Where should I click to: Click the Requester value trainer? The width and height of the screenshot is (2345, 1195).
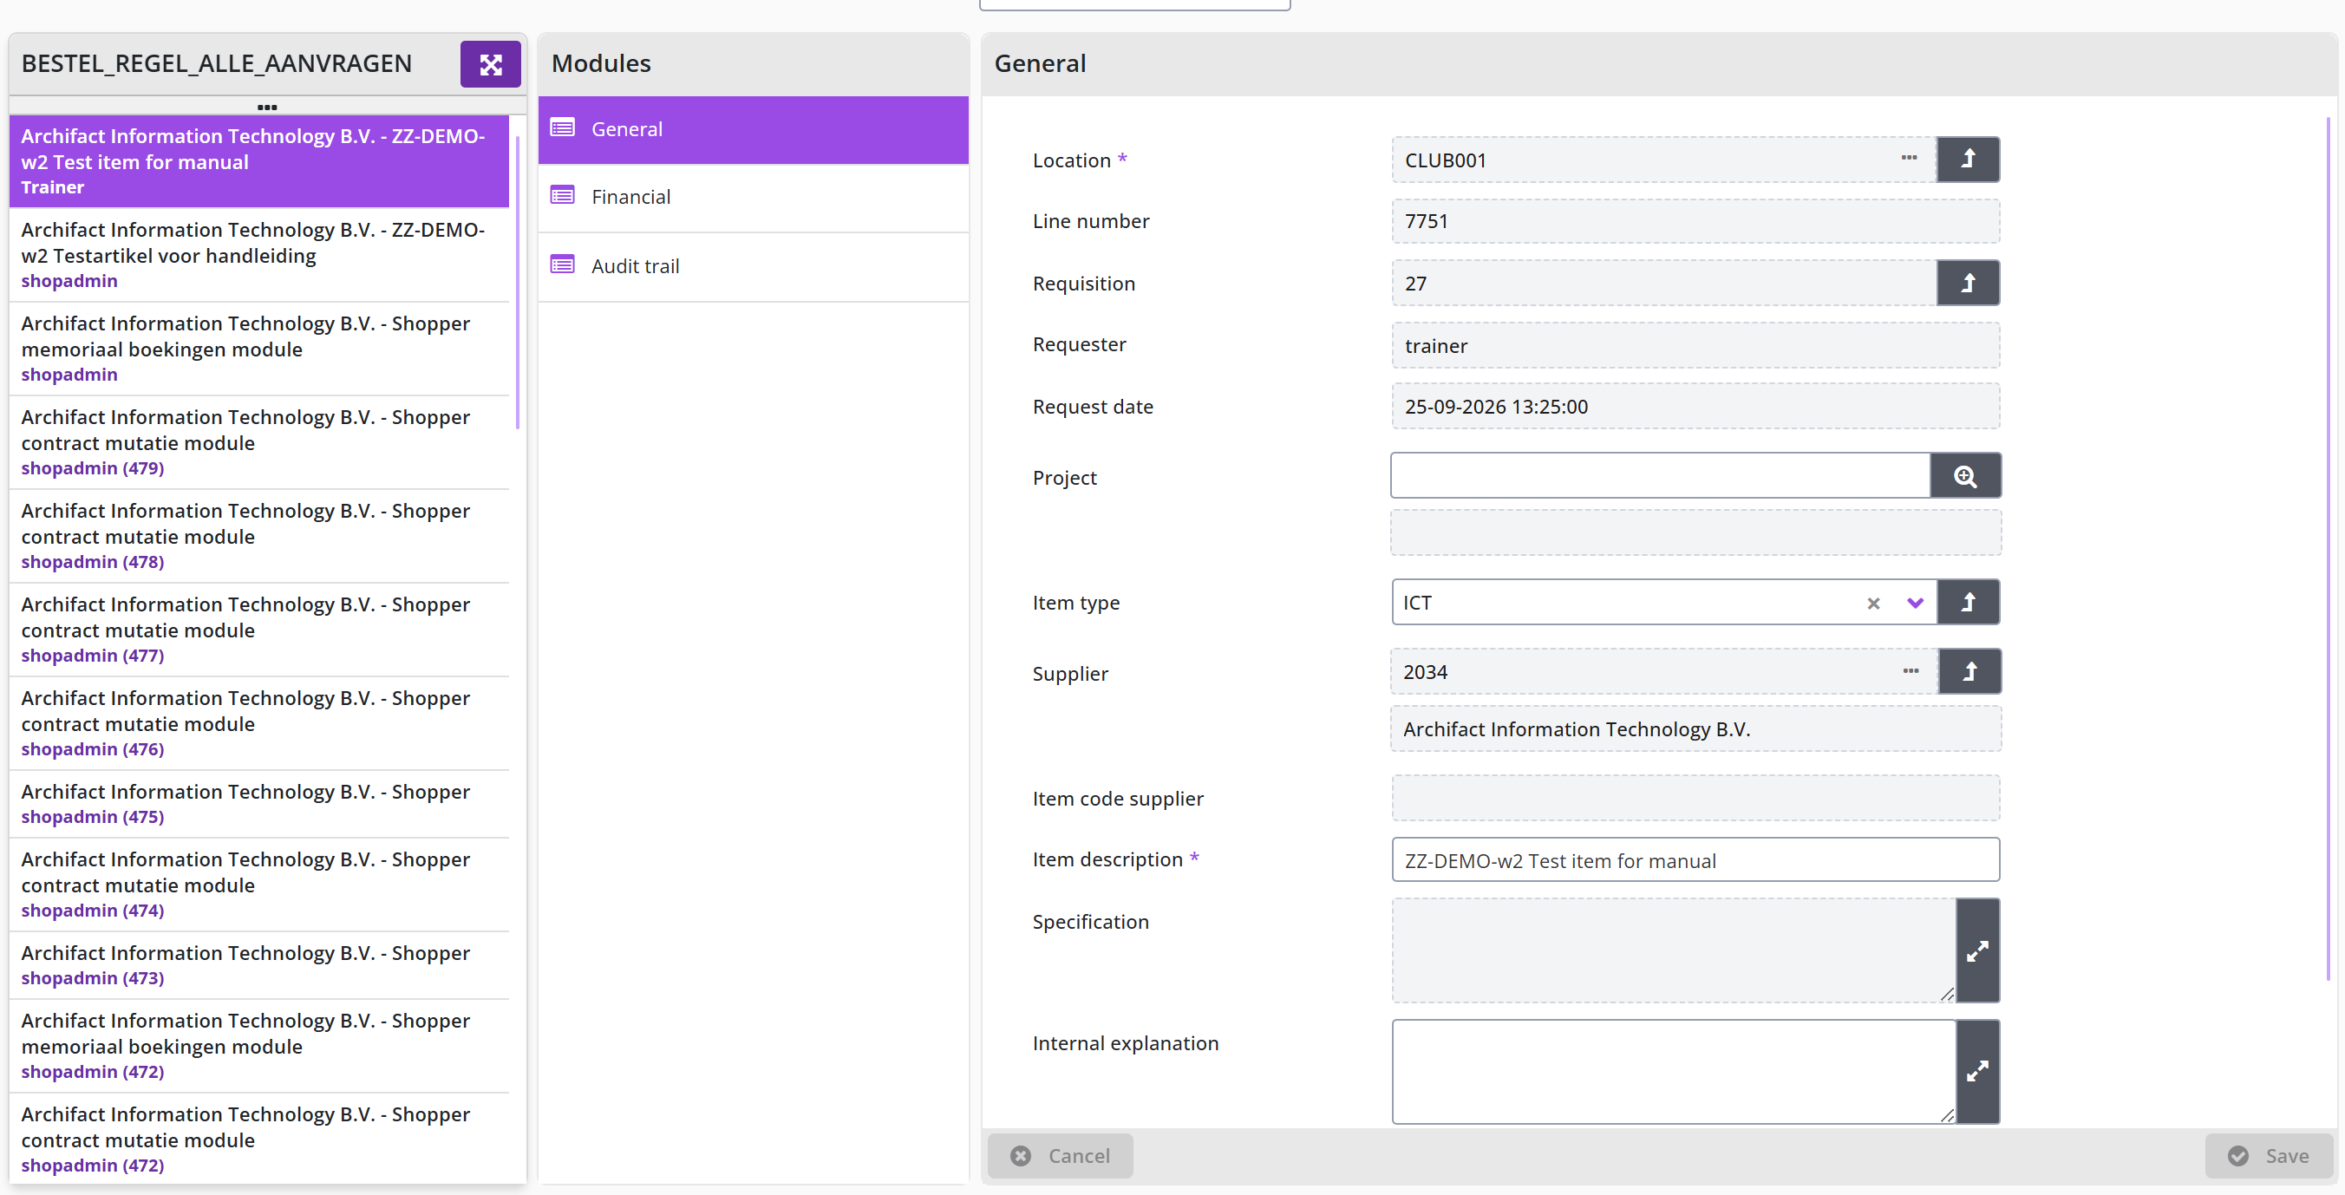pos(1695,346)
